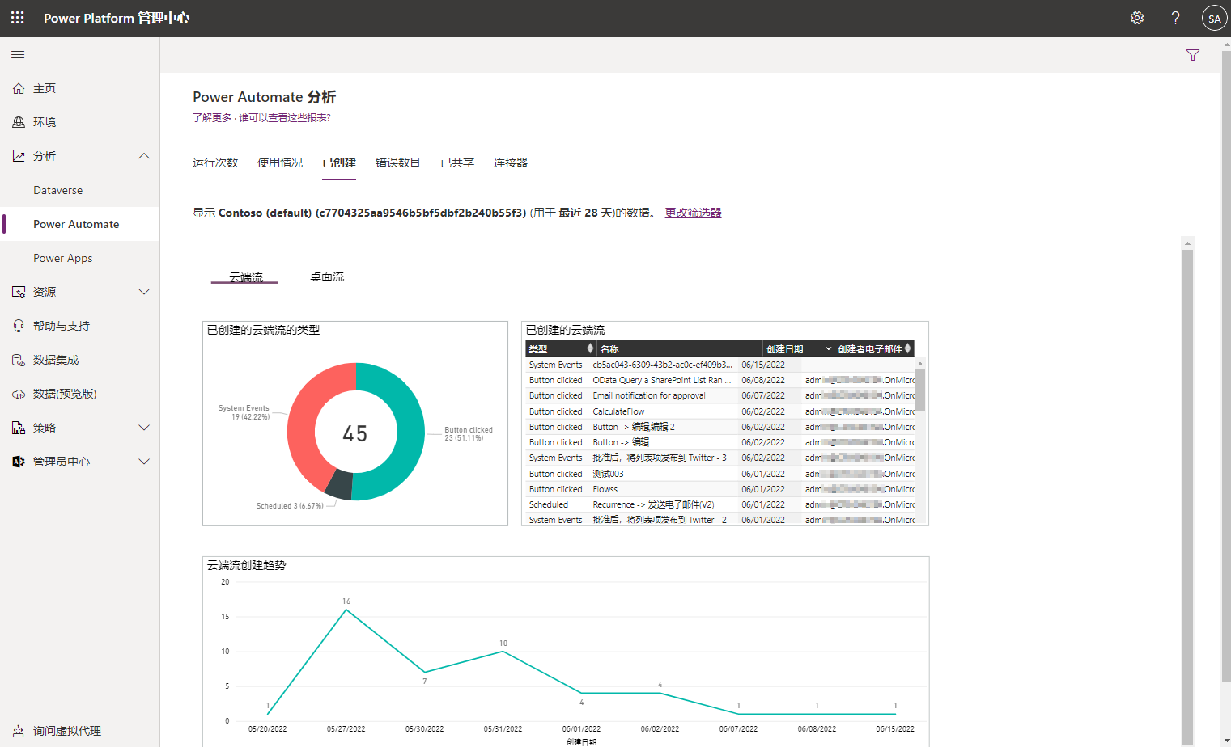Collapse the navigation hamburger menu
The height and width of the screenshot is (747, 1231).
(18, 55)
